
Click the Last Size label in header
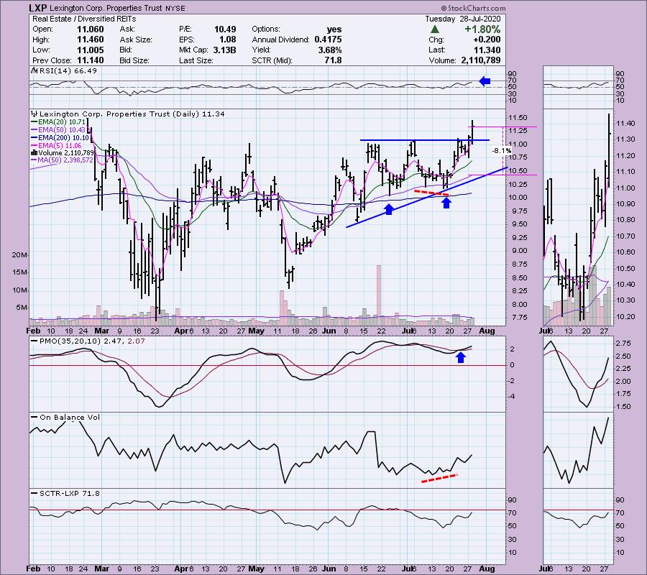point(196,60)
